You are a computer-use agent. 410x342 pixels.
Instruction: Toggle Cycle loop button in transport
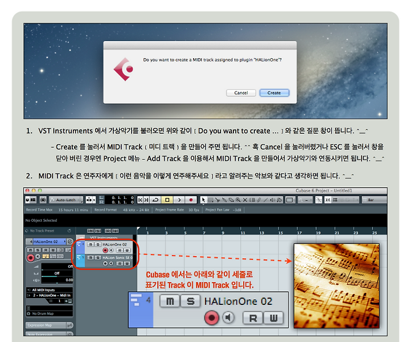(x=155, y=200)
